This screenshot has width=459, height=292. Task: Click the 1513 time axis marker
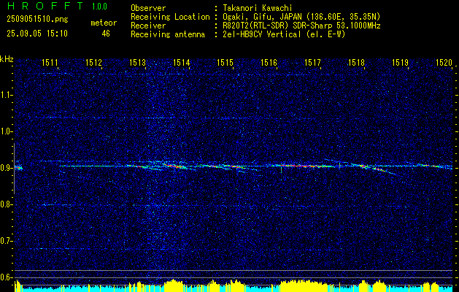137,62
